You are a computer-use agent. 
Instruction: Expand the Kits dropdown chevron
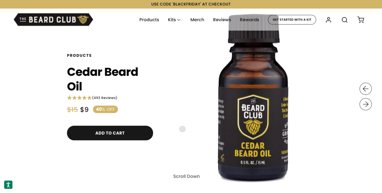coord(179,20)
